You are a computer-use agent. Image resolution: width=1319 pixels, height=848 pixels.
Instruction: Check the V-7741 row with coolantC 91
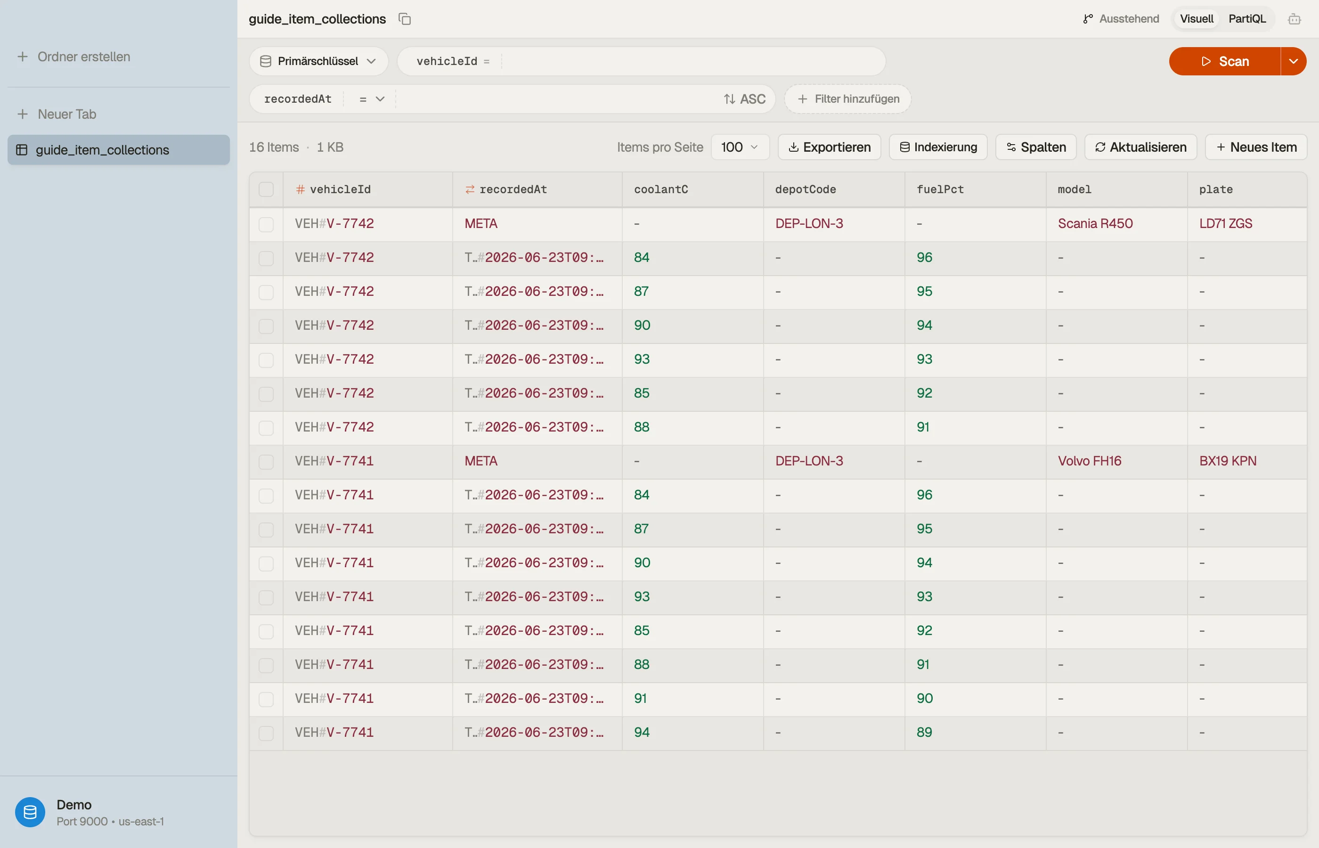click(266, 699)
